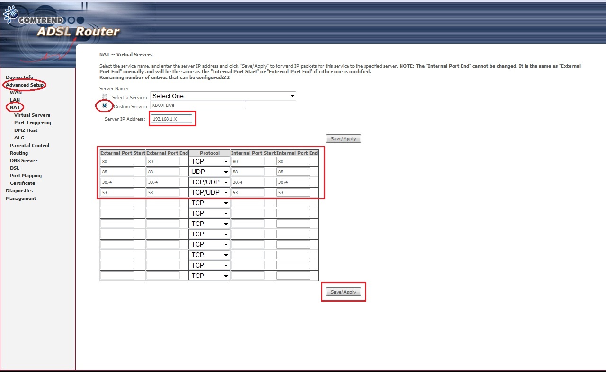Go to Virtual Servers page
Screen dimensions: 606x372
pos(32,115)
